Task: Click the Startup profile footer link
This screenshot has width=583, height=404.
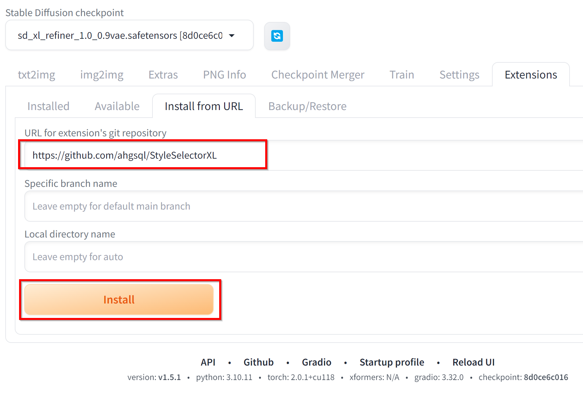Action: click(392, 362)
